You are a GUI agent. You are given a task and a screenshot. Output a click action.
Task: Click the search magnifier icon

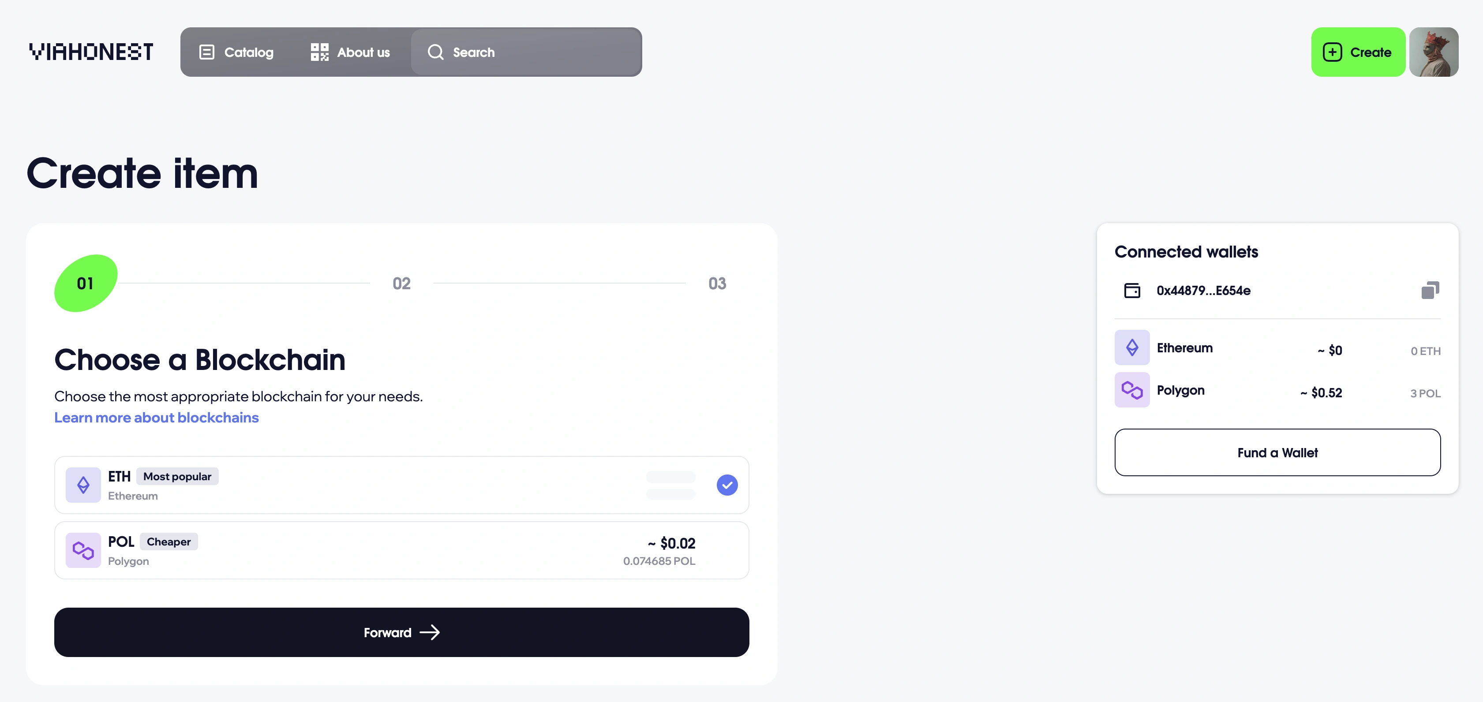436,52
